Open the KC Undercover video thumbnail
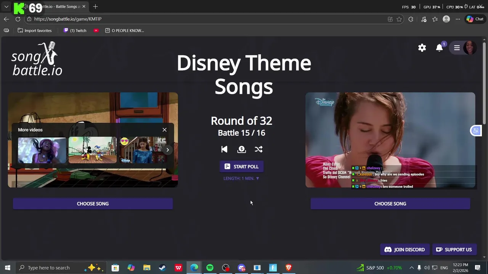 pos(143,150)
